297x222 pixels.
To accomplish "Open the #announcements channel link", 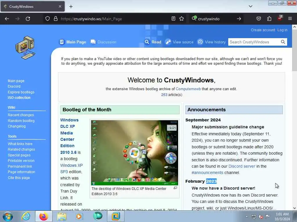I will [207, 173].
